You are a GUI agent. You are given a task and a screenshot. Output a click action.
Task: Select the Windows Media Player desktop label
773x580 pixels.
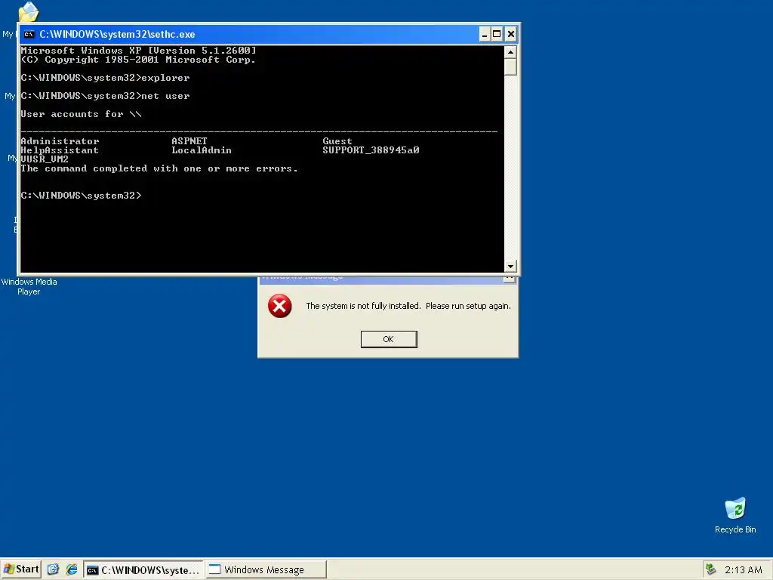(29, 286)
